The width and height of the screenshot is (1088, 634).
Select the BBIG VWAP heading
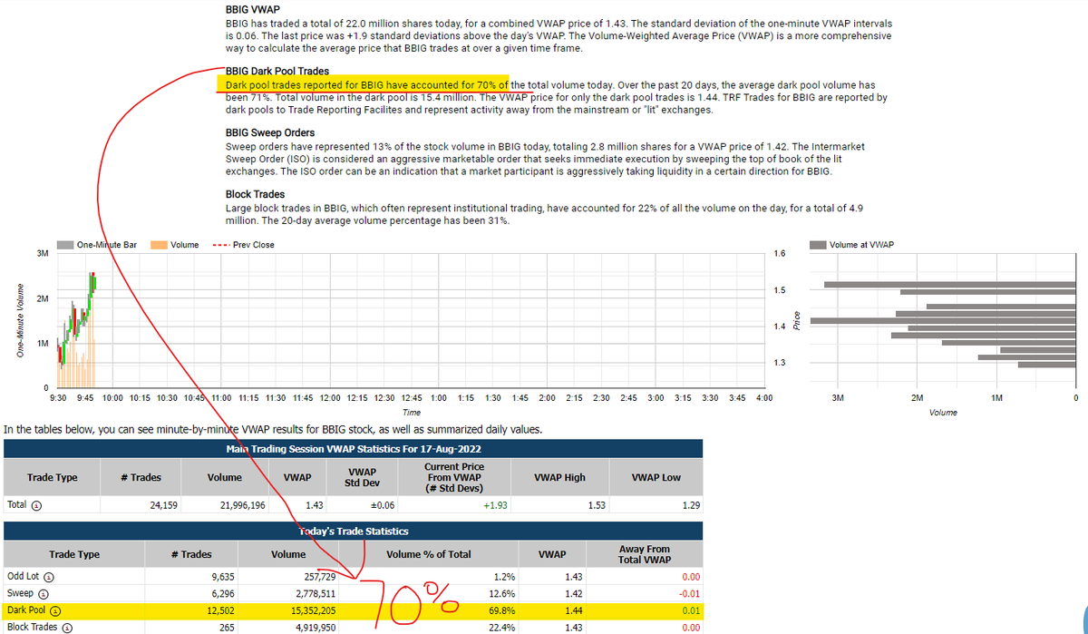tap(251, 10)
